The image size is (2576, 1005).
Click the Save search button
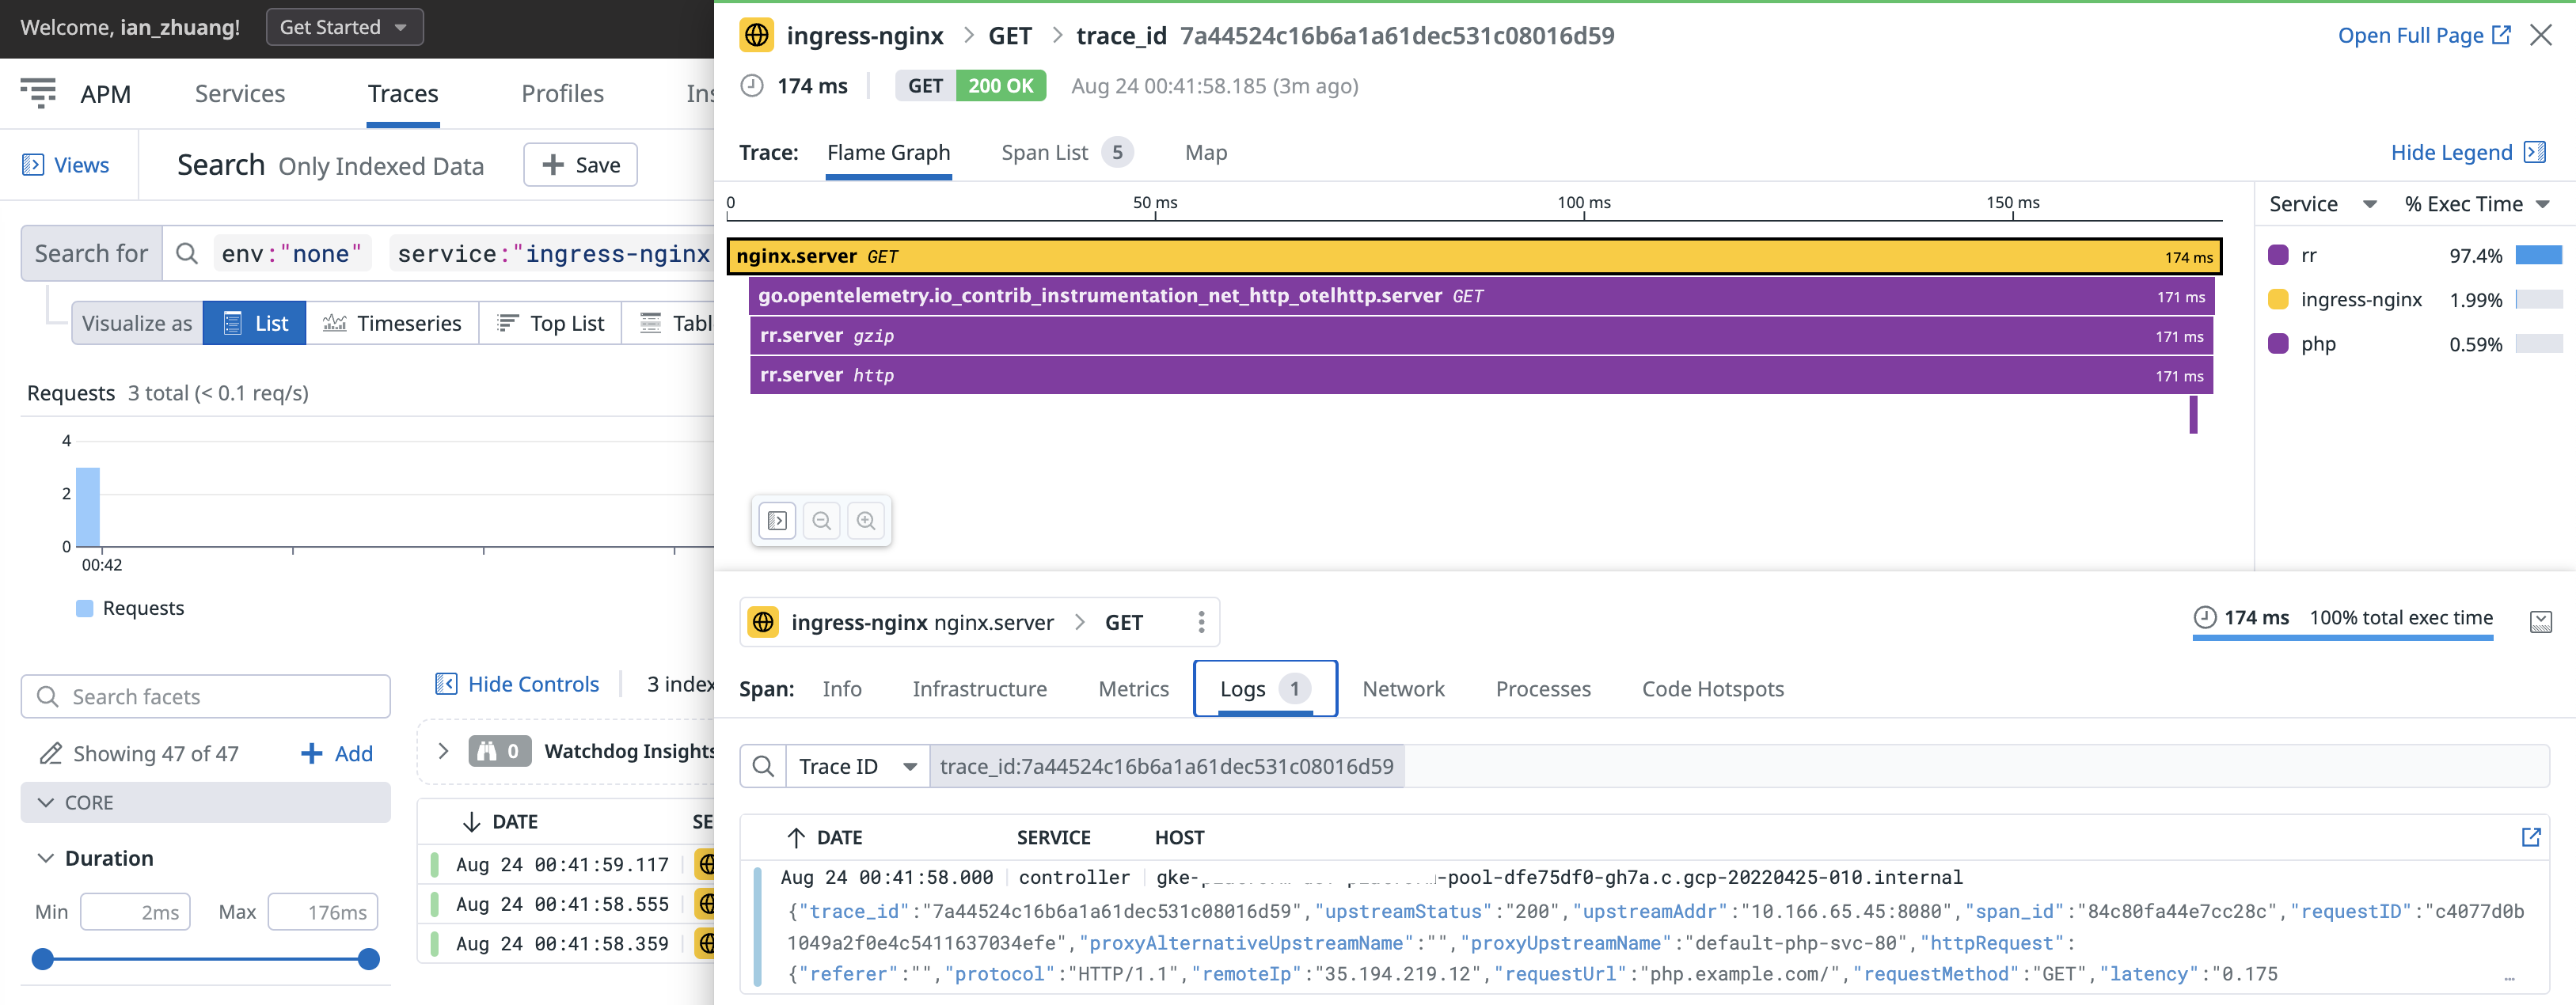580,165
